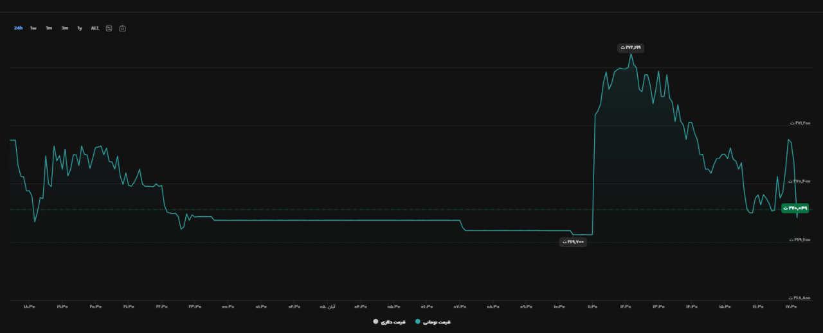Image resolution: width=823 pixels, height=333 pixels.
Task: Click the dashed current price line
Action: click(386, 209)
